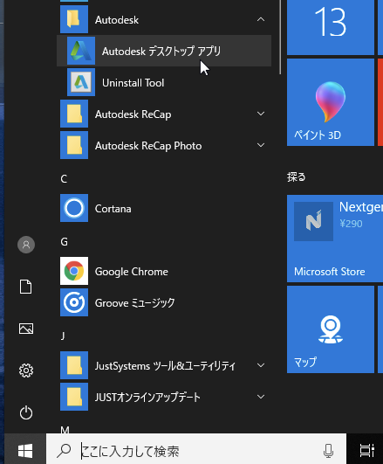Open Cortana via its circle icon
Screen dimensions: 383x464
click(74, 208)
